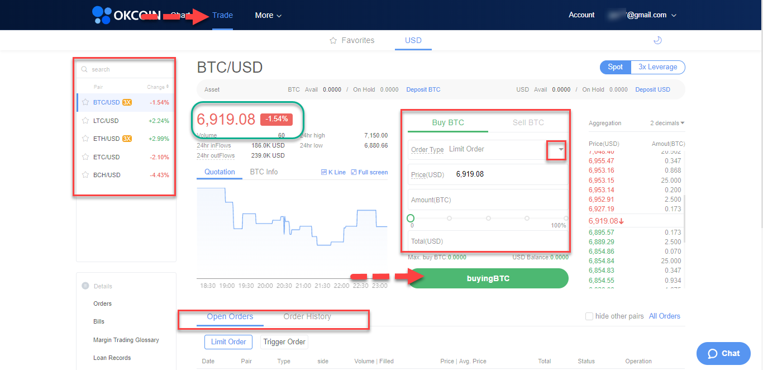Image resolution: width=763 pixels, height=370 pixels.
Task: Open K Line chart view
Action: pyautogui.click(x=333, y=172)
